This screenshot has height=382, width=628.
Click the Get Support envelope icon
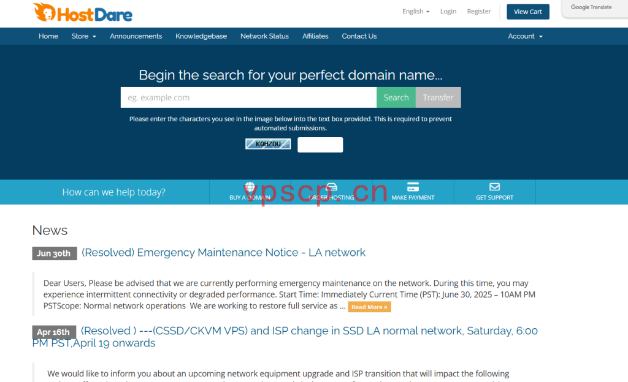[x=495, y=187]
